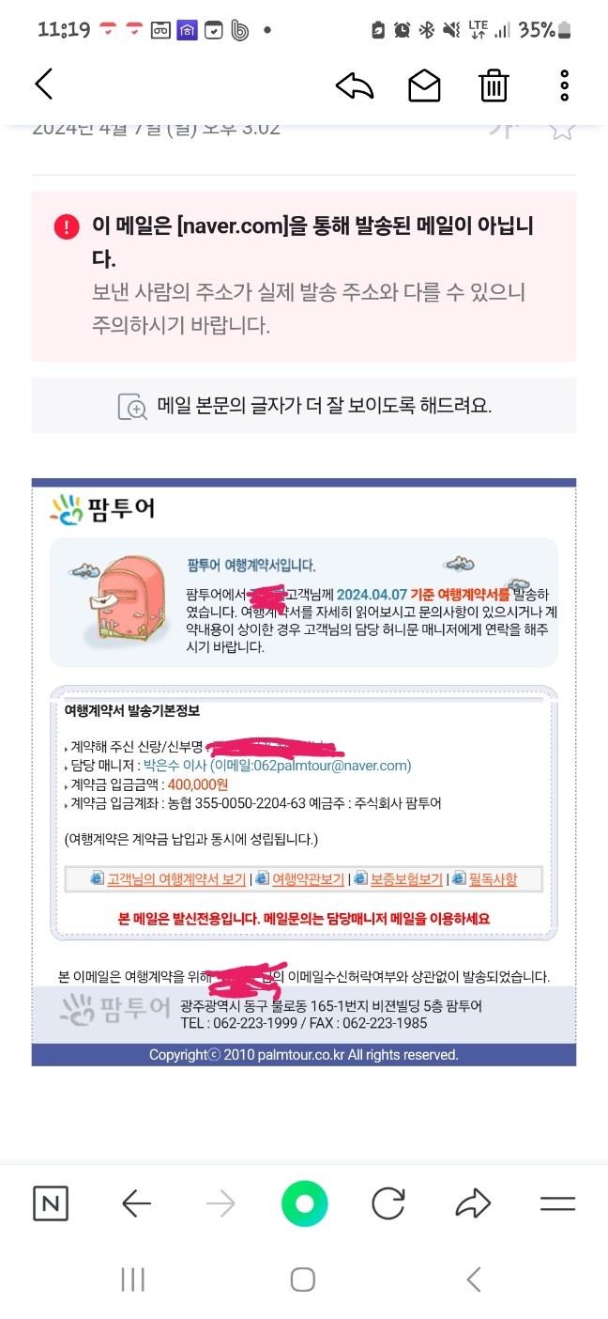
Task: Tap the green Naver search circle button
Action: (x=305, y=1203)
